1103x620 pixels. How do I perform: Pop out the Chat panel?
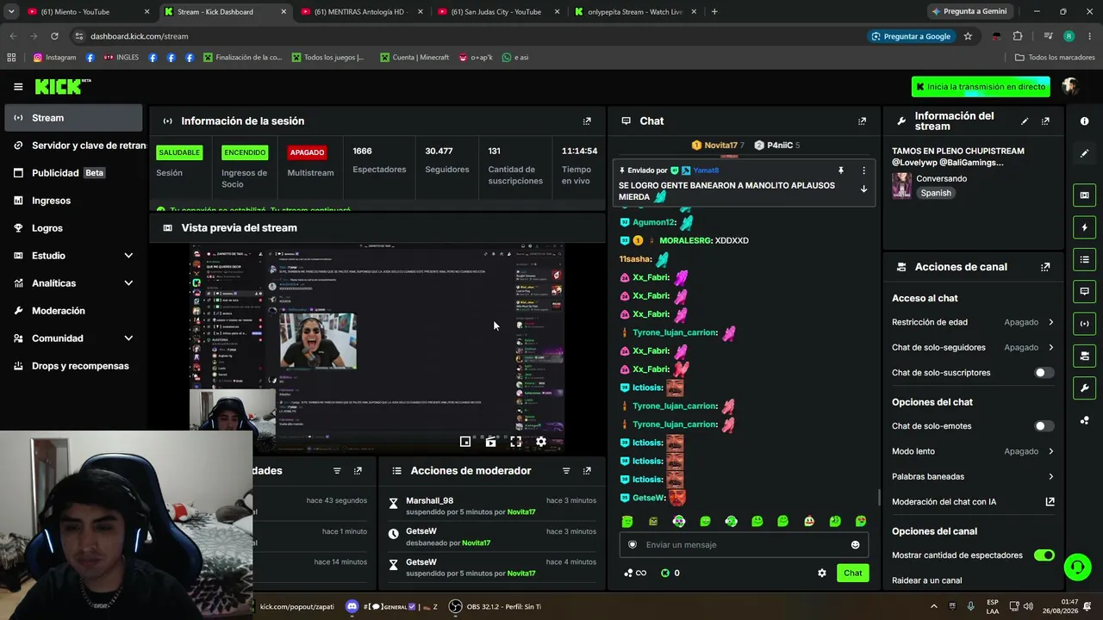tap(862, 121)
